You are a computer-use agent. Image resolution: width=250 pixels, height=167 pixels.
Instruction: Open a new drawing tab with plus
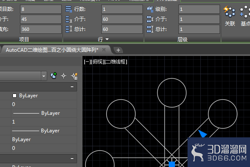coord(118,50)
